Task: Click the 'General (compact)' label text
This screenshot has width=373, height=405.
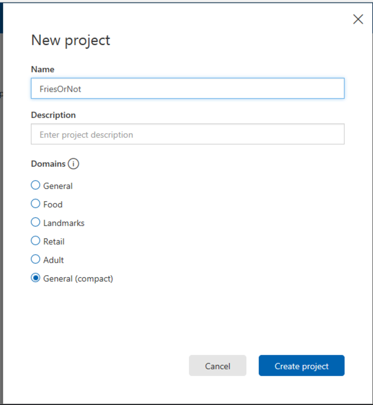Action: tap(78, 279)
